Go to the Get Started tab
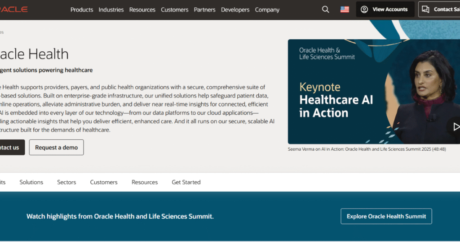This screenshot has width=460, height=242. point(186,182)
